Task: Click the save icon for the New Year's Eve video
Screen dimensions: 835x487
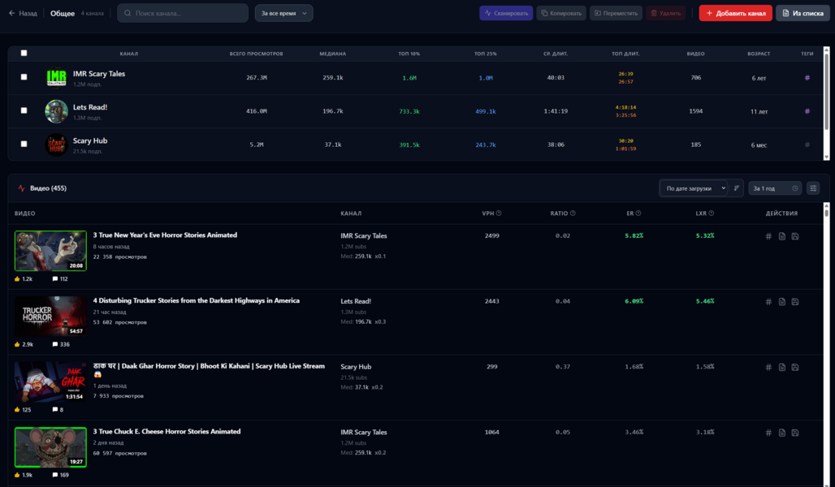Action: 795,236
